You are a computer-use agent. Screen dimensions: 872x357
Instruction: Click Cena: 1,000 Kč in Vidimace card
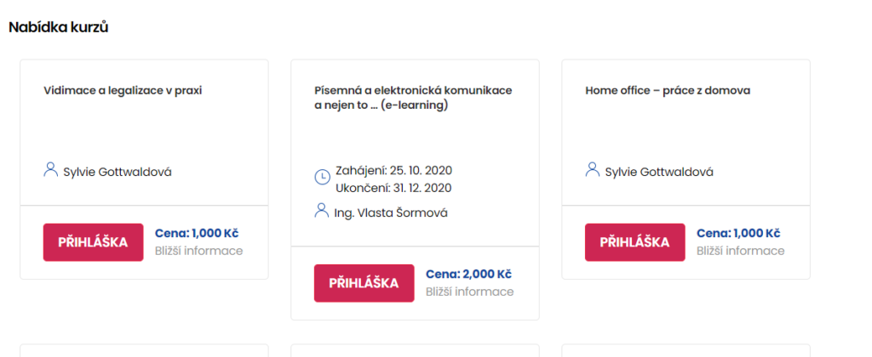(198, 234)
